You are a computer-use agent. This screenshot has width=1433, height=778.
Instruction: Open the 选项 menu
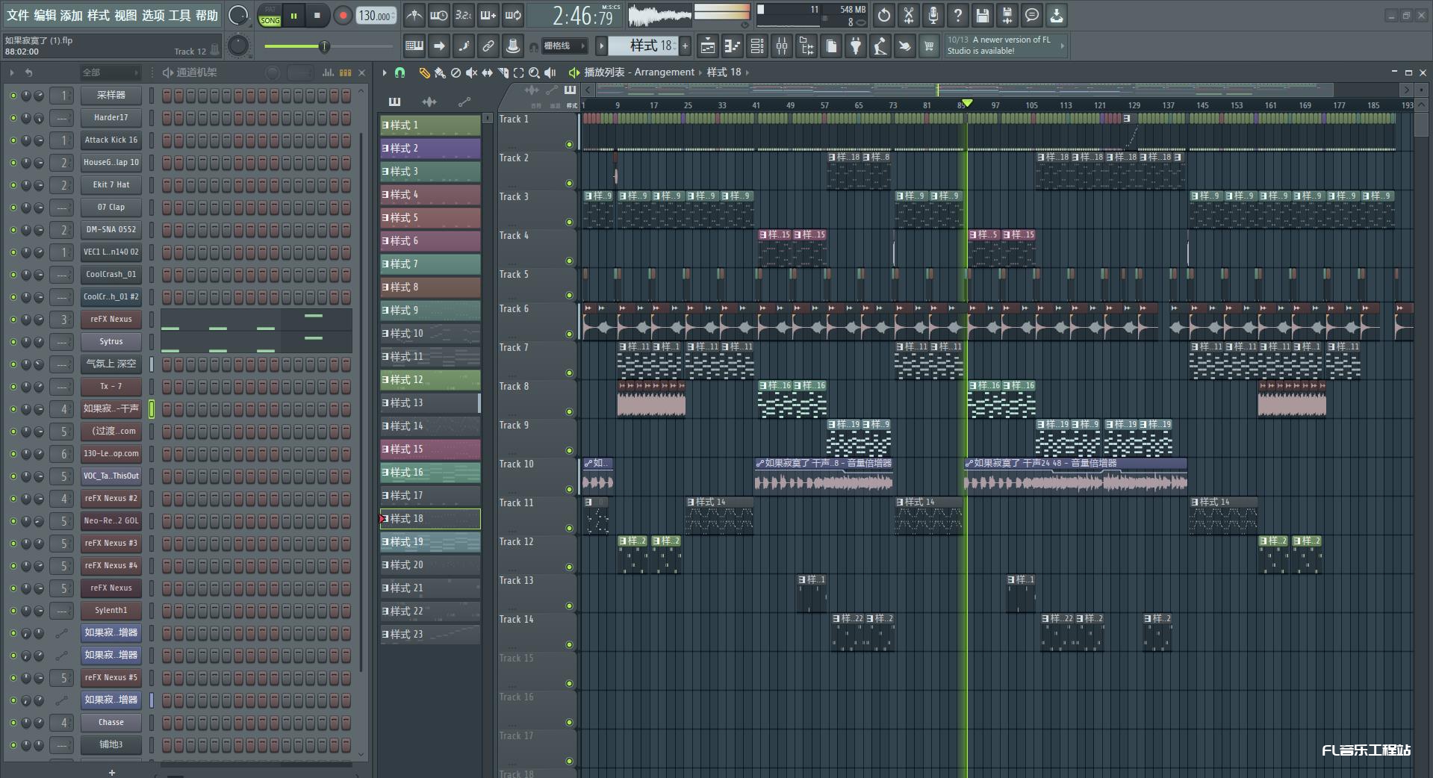[x=153, y=15]
